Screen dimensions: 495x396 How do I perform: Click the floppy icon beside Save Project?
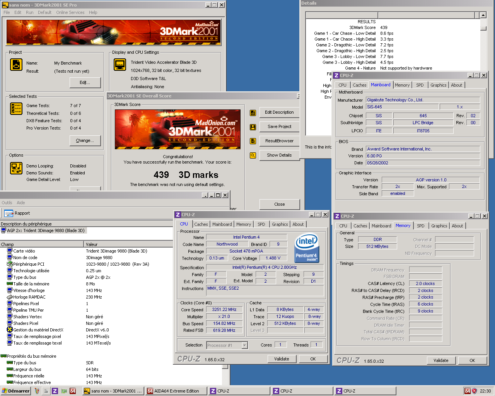point(253,127)
